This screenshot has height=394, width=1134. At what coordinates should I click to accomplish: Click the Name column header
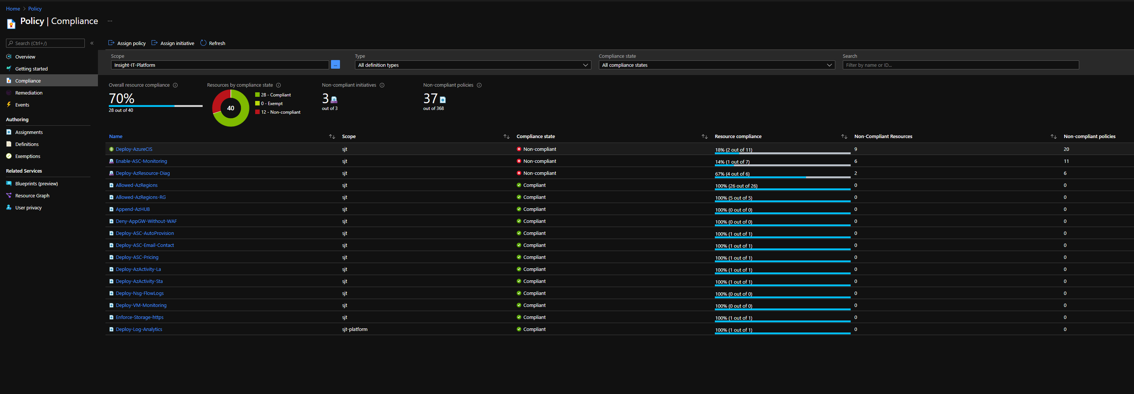tap(116, 137)
